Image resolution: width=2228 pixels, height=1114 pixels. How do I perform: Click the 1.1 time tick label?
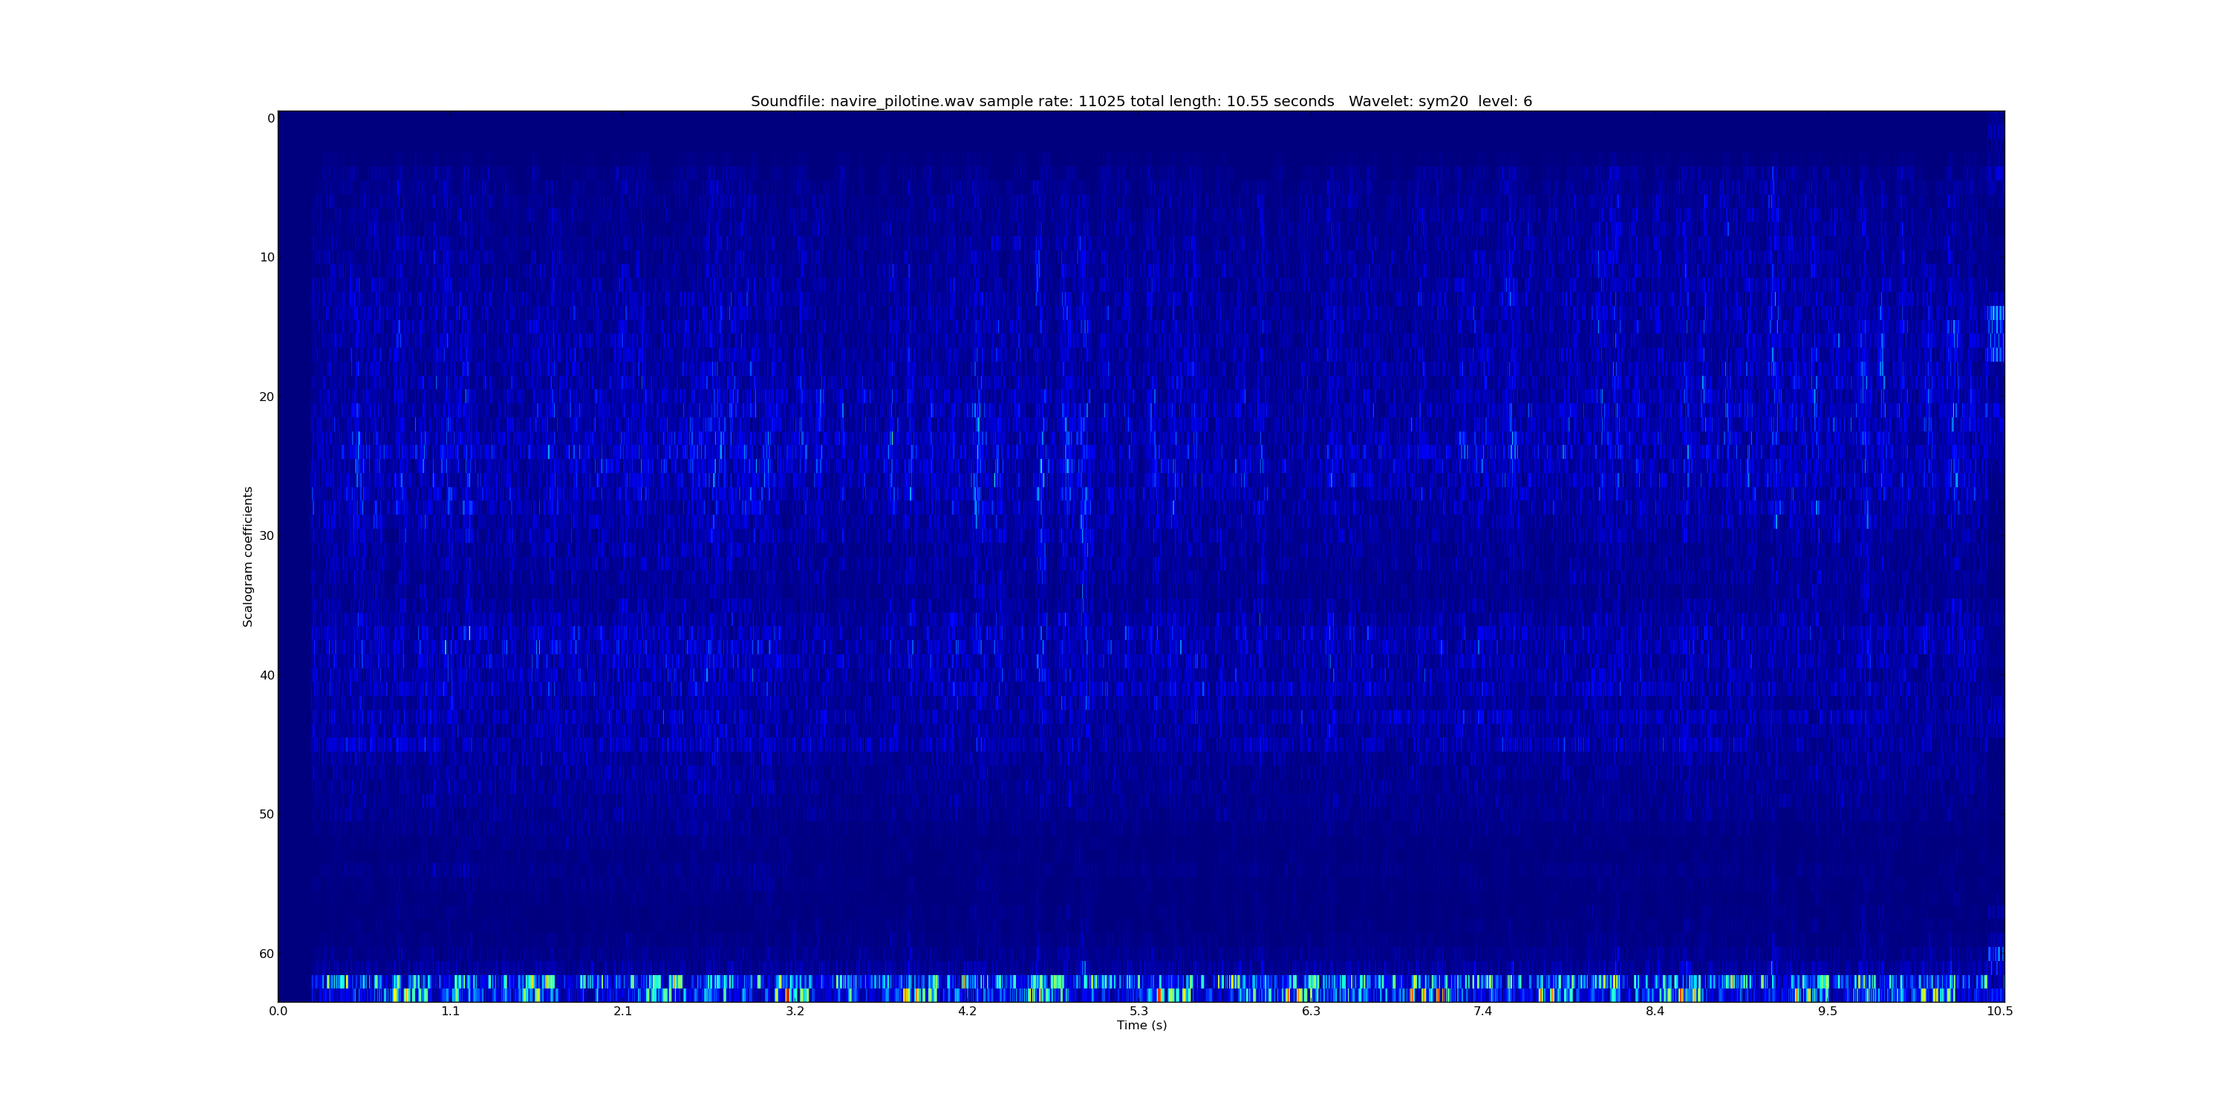click(x=450, y=1011)
